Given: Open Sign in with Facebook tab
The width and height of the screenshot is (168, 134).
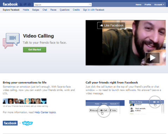Looking at the screenshot, I should click(x=94, y=10).
